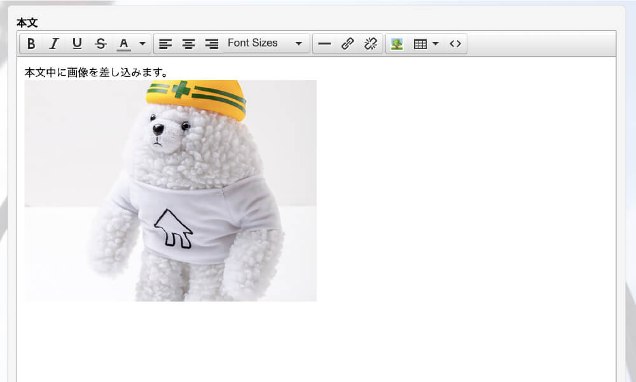
Task: Insert a horizontal line
Action: pos(324,44)
